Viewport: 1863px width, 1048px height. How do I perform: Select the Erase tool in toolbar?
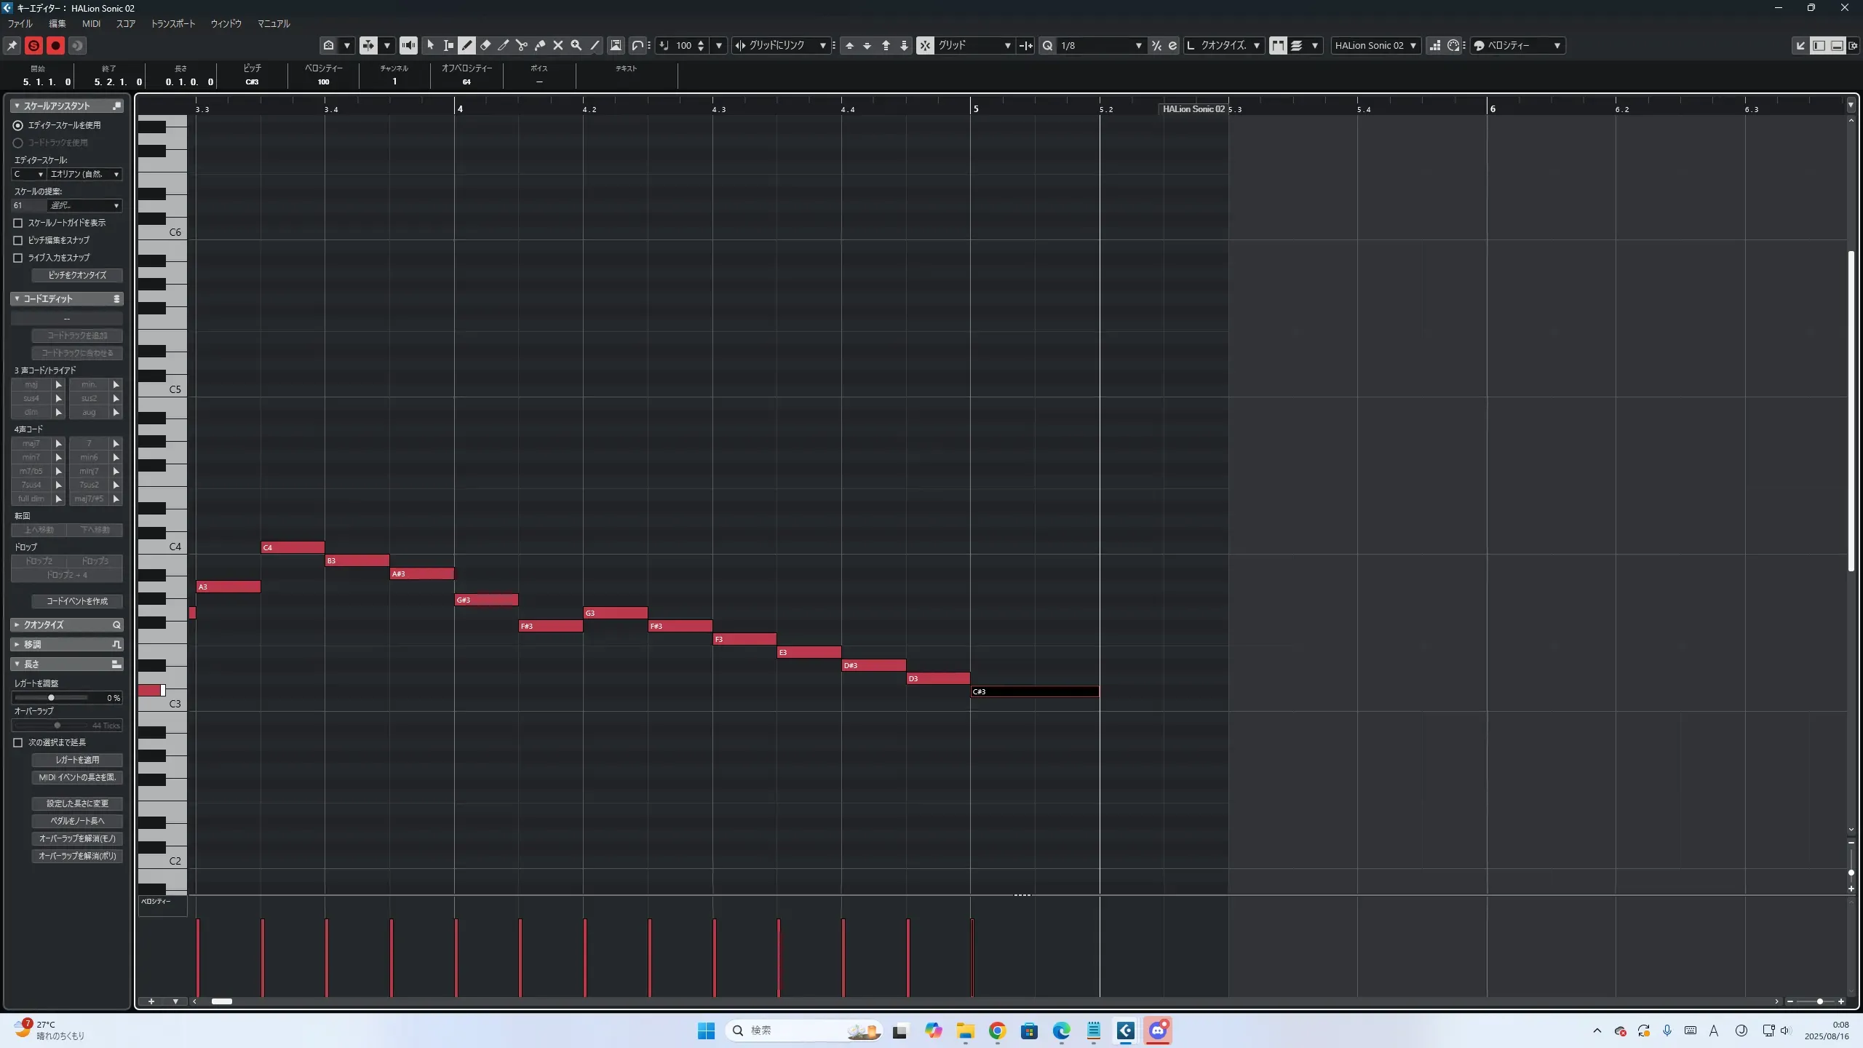coord(485,45)
